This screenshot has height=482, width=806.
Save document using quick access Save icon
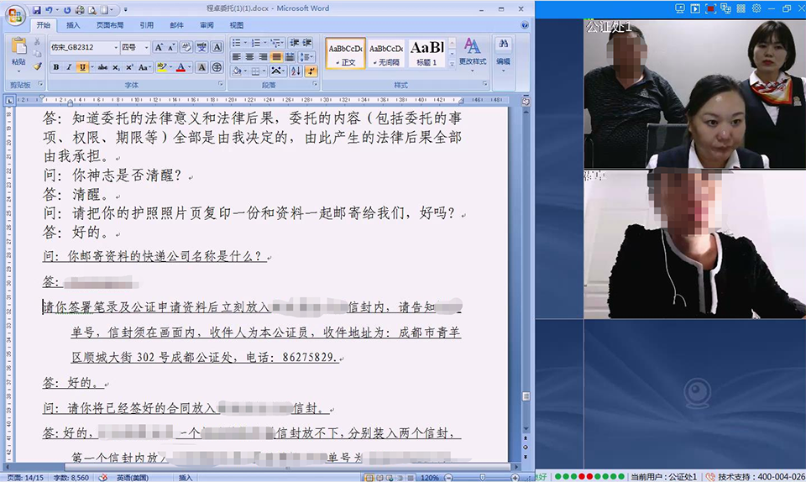[36, 10]
